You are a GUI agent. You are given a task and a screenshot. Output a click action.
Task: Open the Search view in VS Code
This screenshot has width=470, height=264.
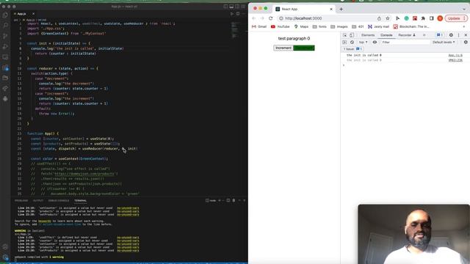tap(5, 26)
